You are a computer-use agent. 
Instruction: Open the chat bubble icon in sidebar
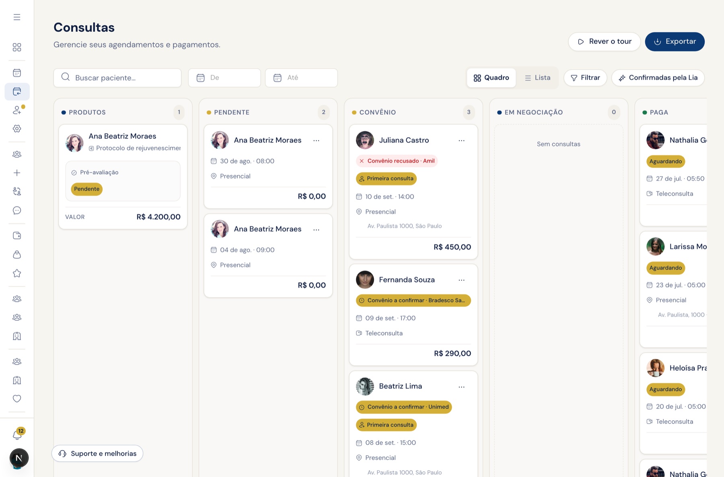pos(17,210)
